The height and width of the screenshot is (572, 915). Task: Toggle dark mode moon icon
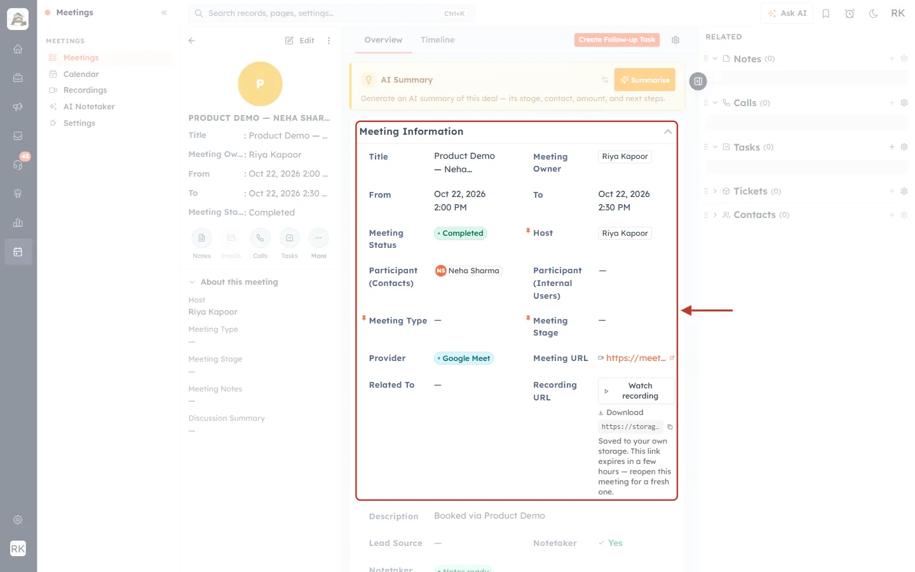click(874, 13)
